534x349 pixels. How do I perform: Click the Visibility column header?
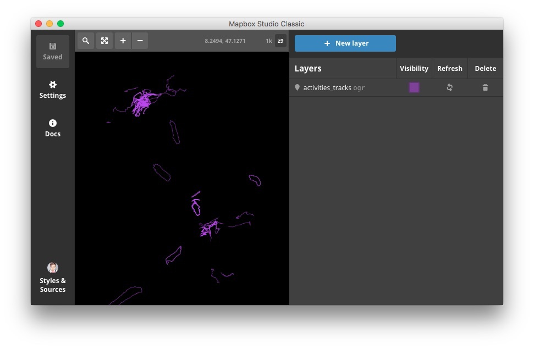click(414, 69)
